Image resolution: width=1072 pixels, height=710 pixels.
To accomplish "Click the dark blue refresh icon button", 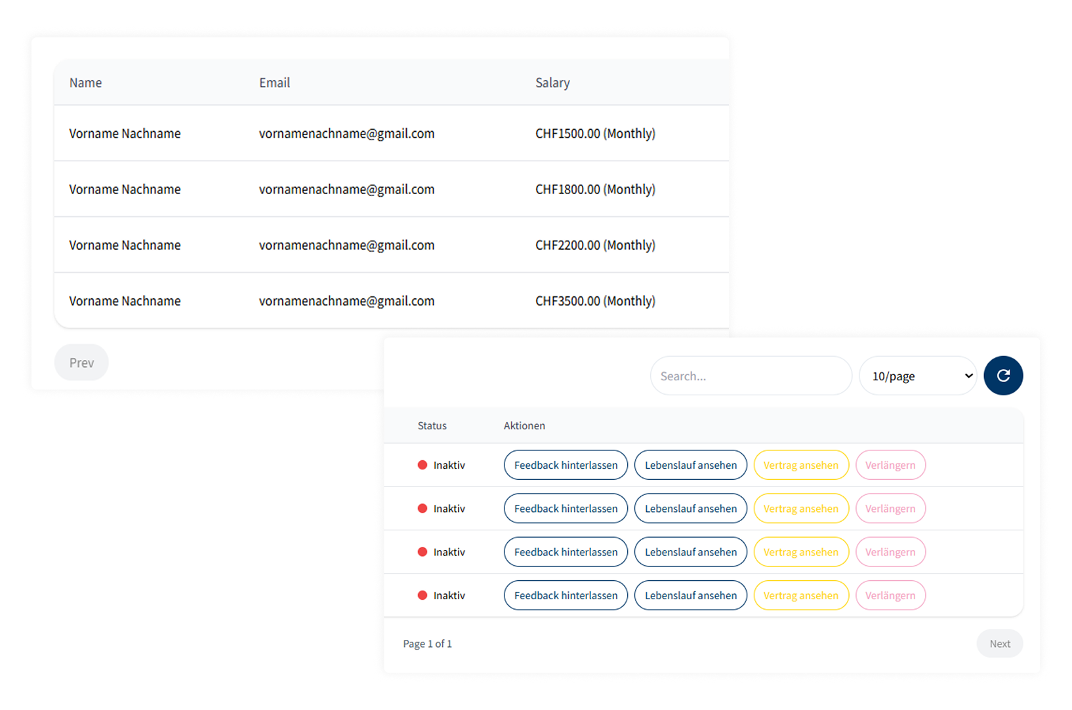I will [1002, 376].
